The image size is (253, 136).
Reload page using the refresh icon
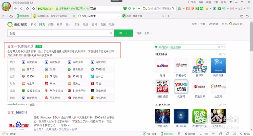[22, 9]
